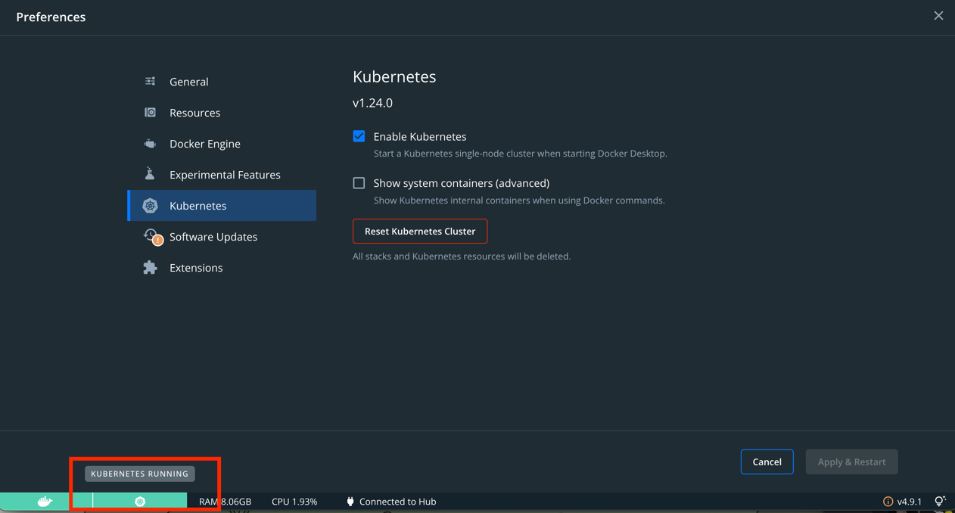The height and width of the screenshot is (513, 955).
Task: Click the RAM 8.06GB status text
Action: [225, 501]
